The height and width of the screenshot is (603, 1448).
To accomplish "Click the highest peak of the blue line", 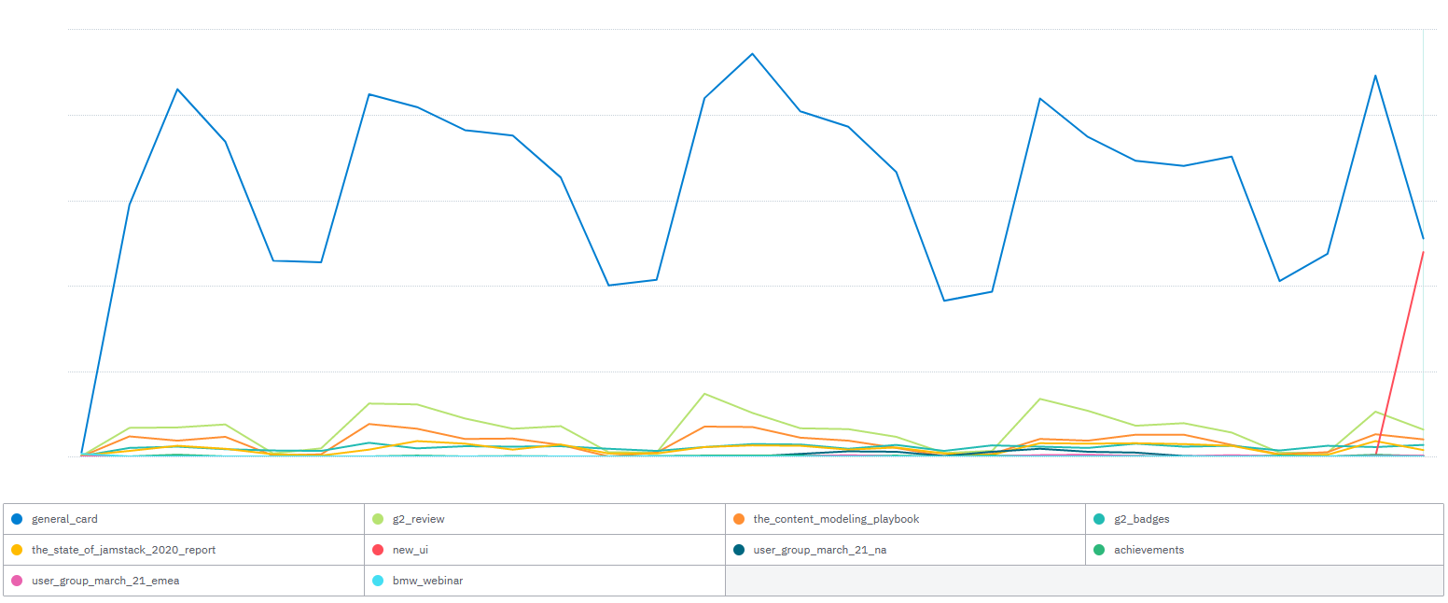I will coord(752,54).
